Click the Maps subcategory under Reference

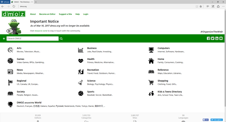point(160,73)
